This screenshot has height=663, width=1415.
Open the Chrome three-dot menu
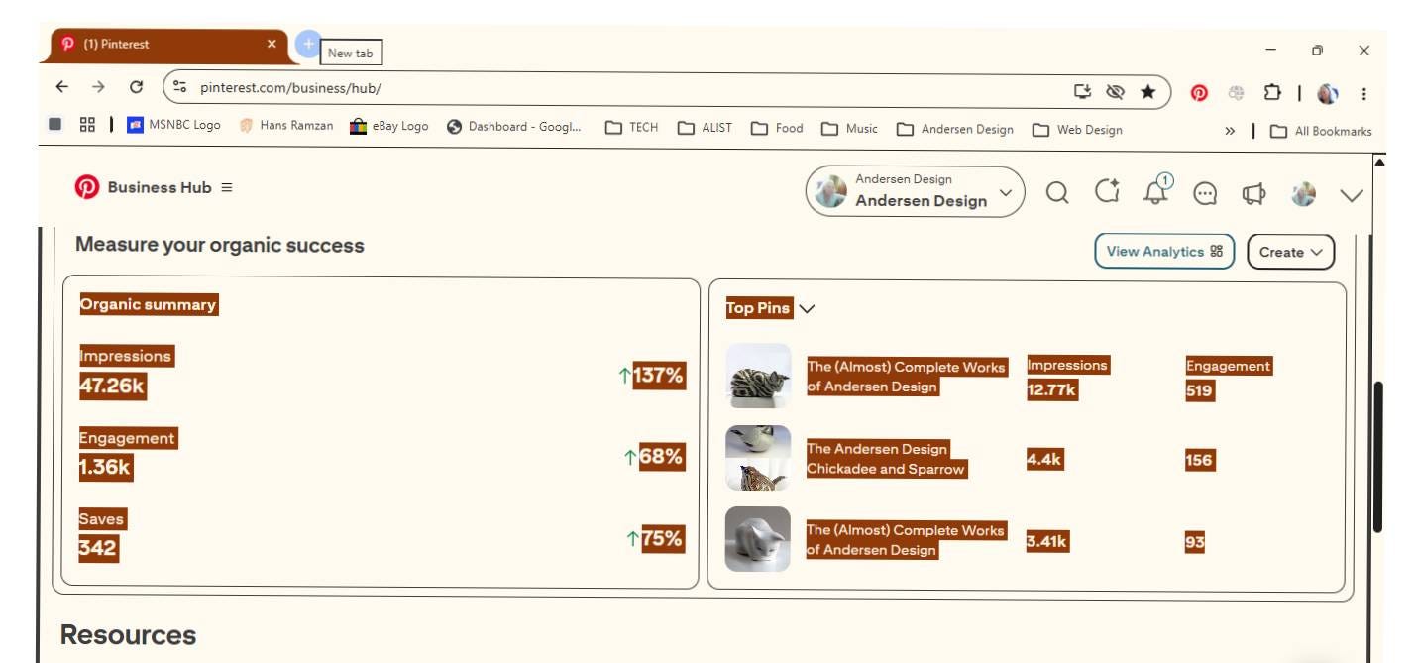click(1363, 94)
